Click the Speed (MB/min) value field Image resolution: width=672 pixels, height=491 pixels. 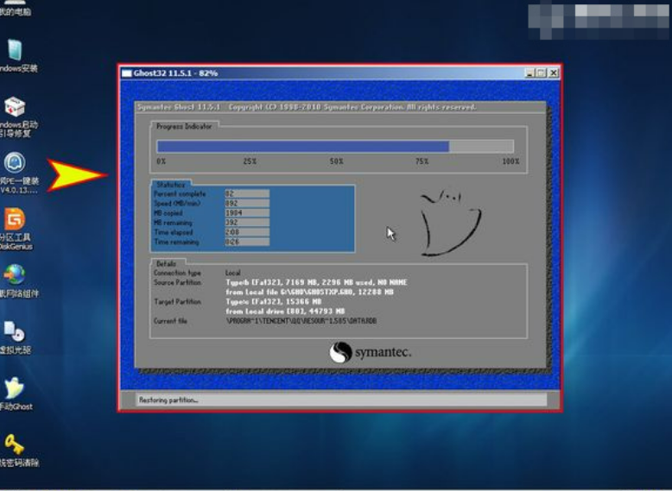pyautogui.click(x=246, y=204)
